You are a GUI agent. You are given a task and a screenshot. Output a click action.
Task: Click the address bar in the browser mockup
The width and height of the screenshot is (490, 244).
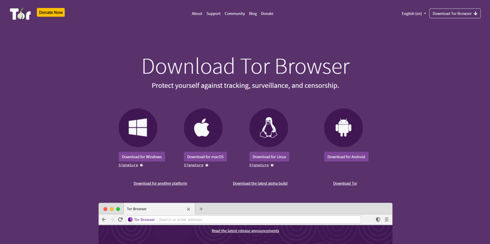point(255,219)
